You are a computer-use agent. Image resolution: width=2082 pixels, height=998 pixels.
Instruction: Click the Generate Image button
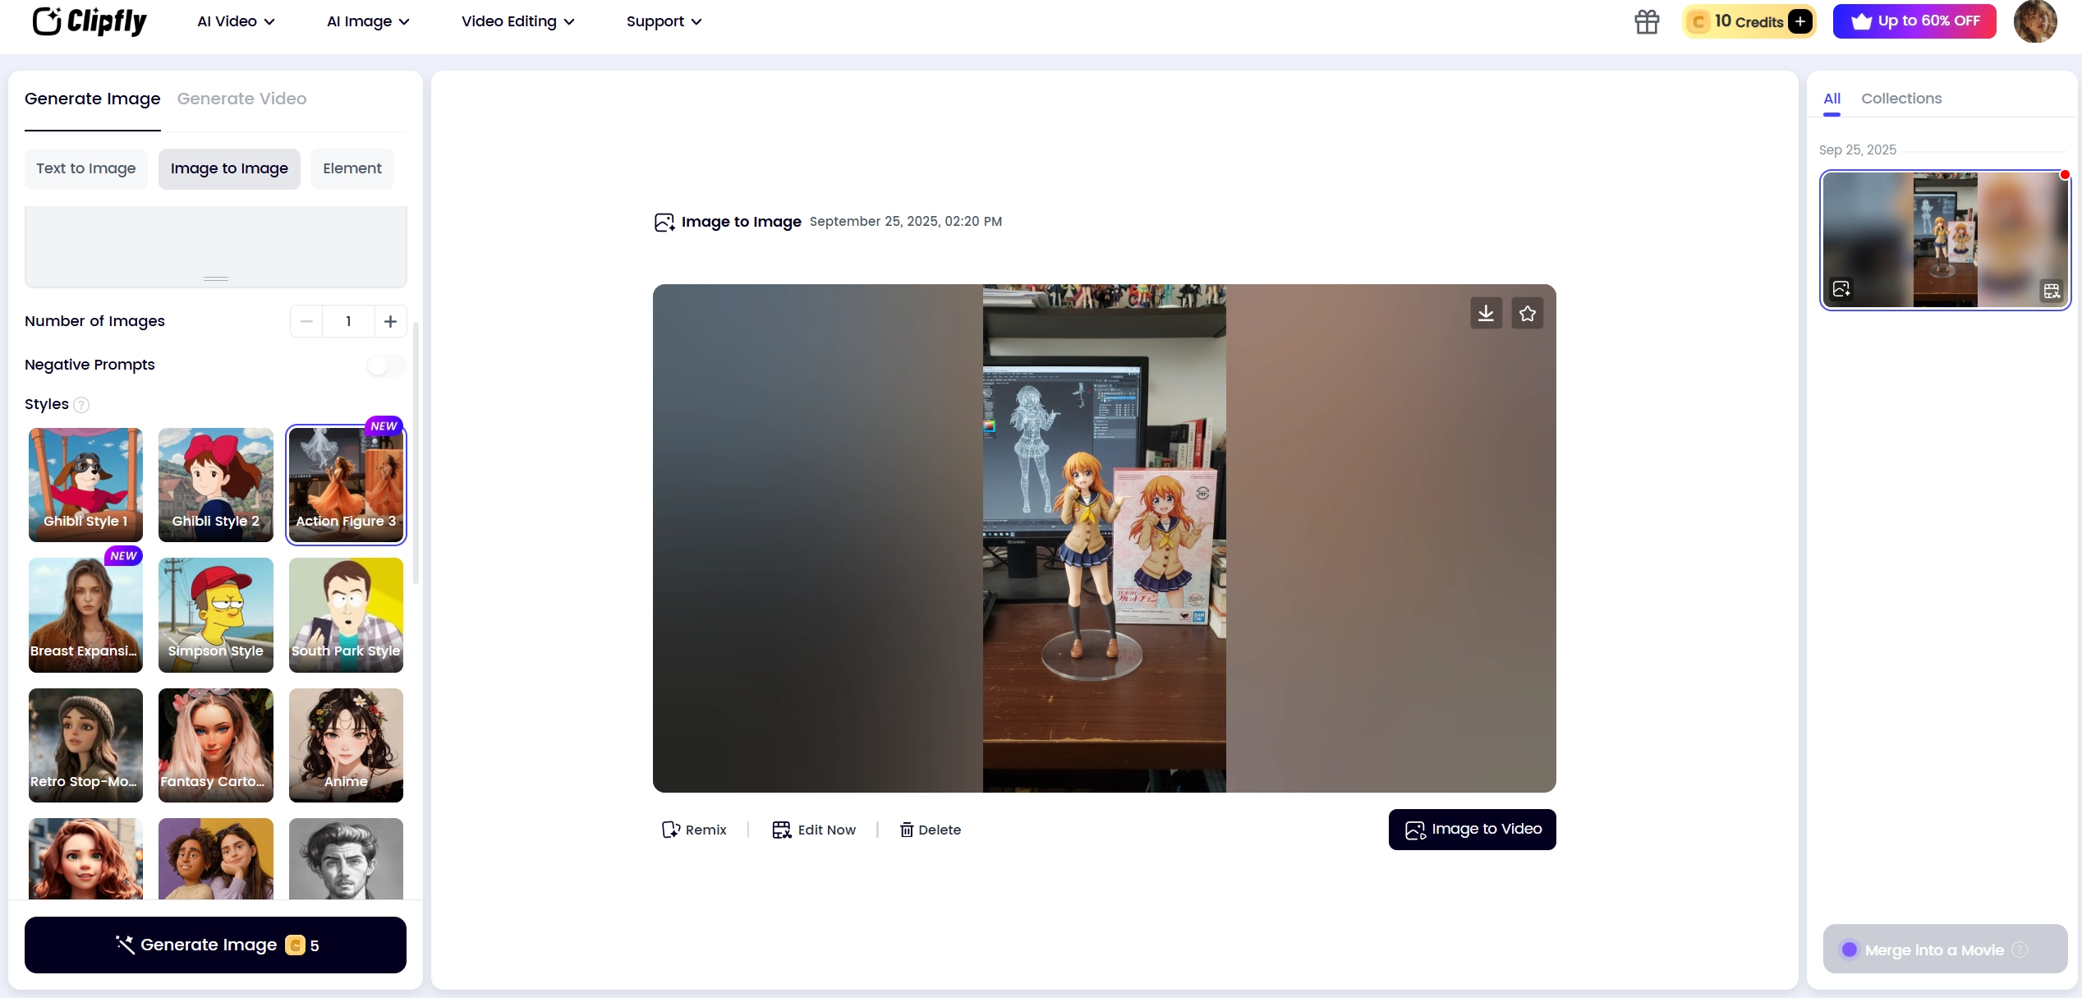tap(215, 945)
